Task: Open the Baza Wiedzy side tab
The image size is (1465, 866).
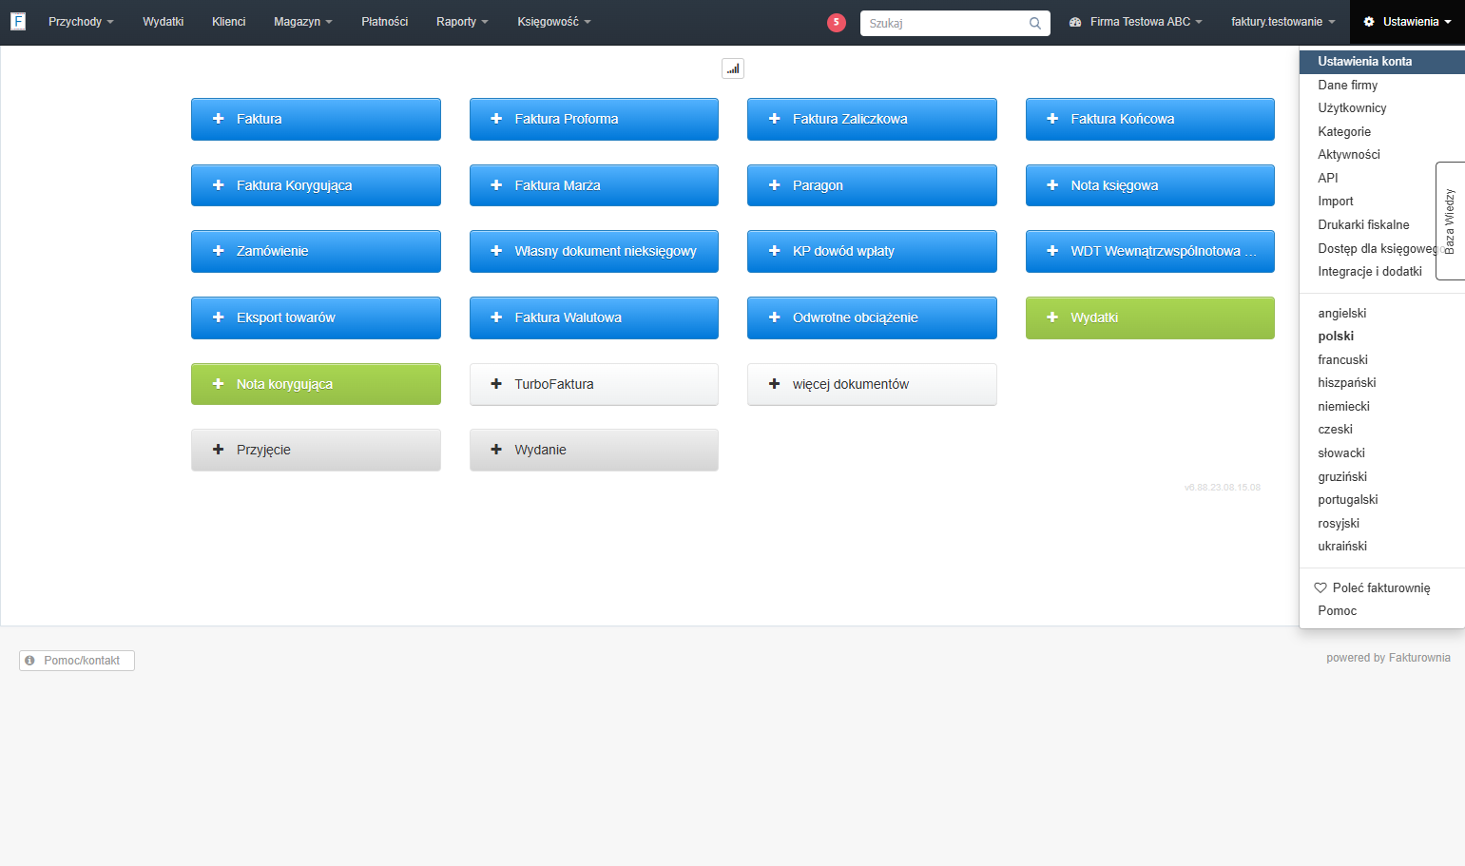Action: 1450,221
